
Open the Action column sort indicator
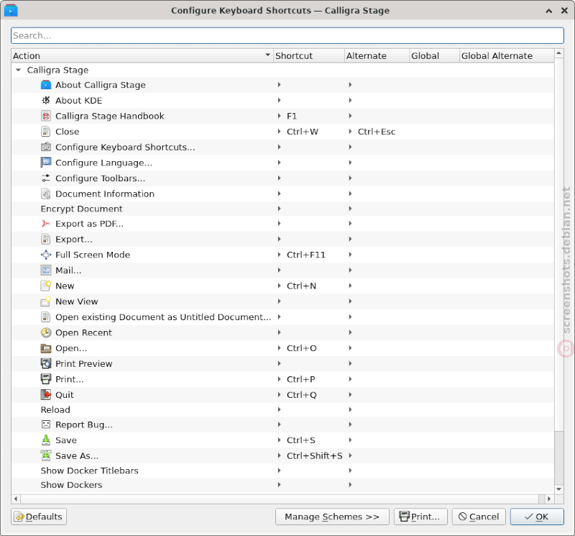(267, 55)
